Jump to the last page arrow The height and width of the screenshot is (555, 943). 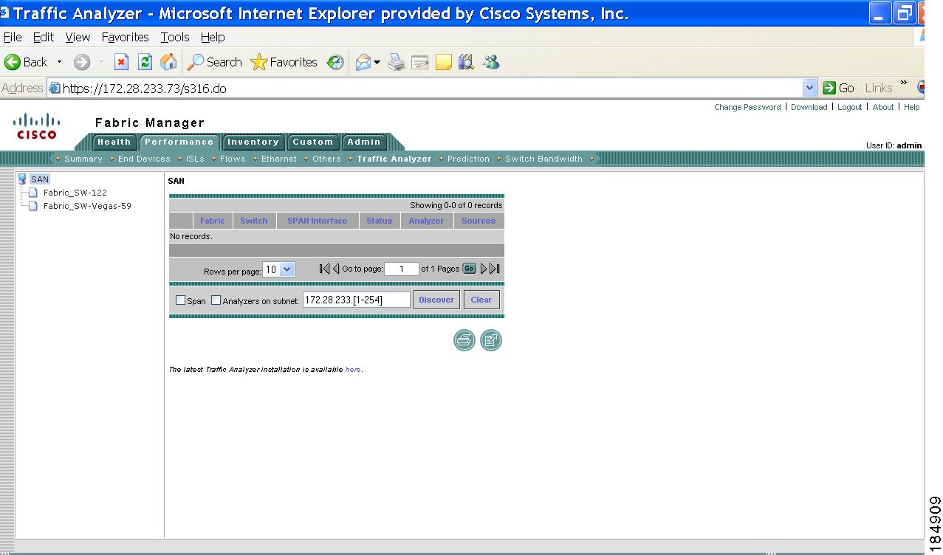(495, 269)
